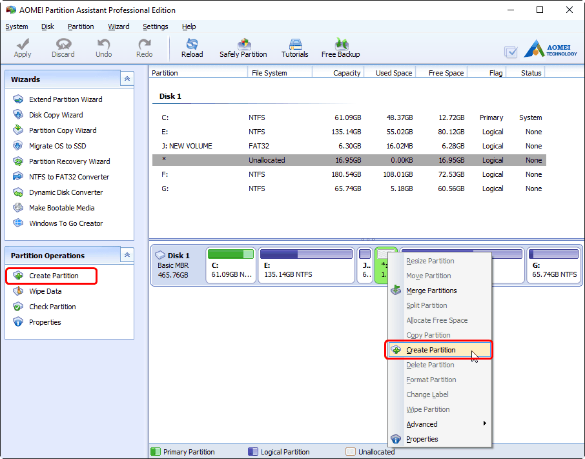585x459 pixels.
Task: Select the J: block in disk map
Action: (365, 265)
